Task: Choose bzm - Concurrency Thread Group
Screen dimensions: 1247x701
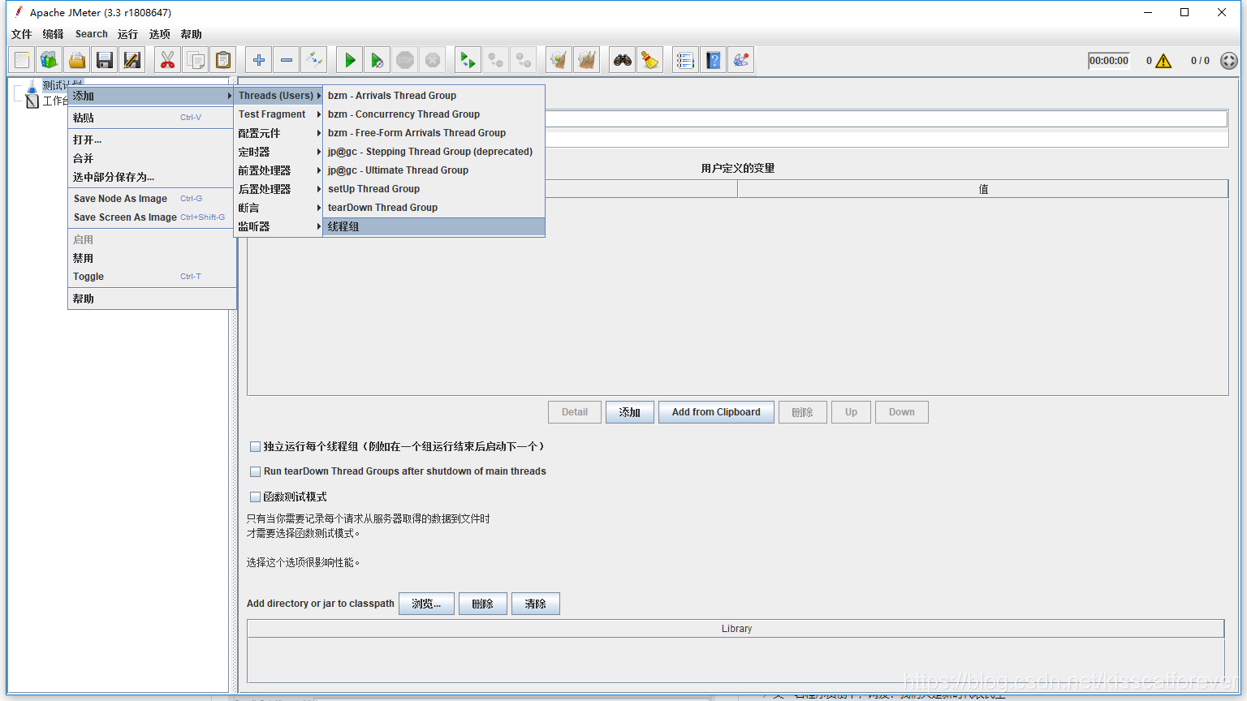Action: click(x=434, y=114)
